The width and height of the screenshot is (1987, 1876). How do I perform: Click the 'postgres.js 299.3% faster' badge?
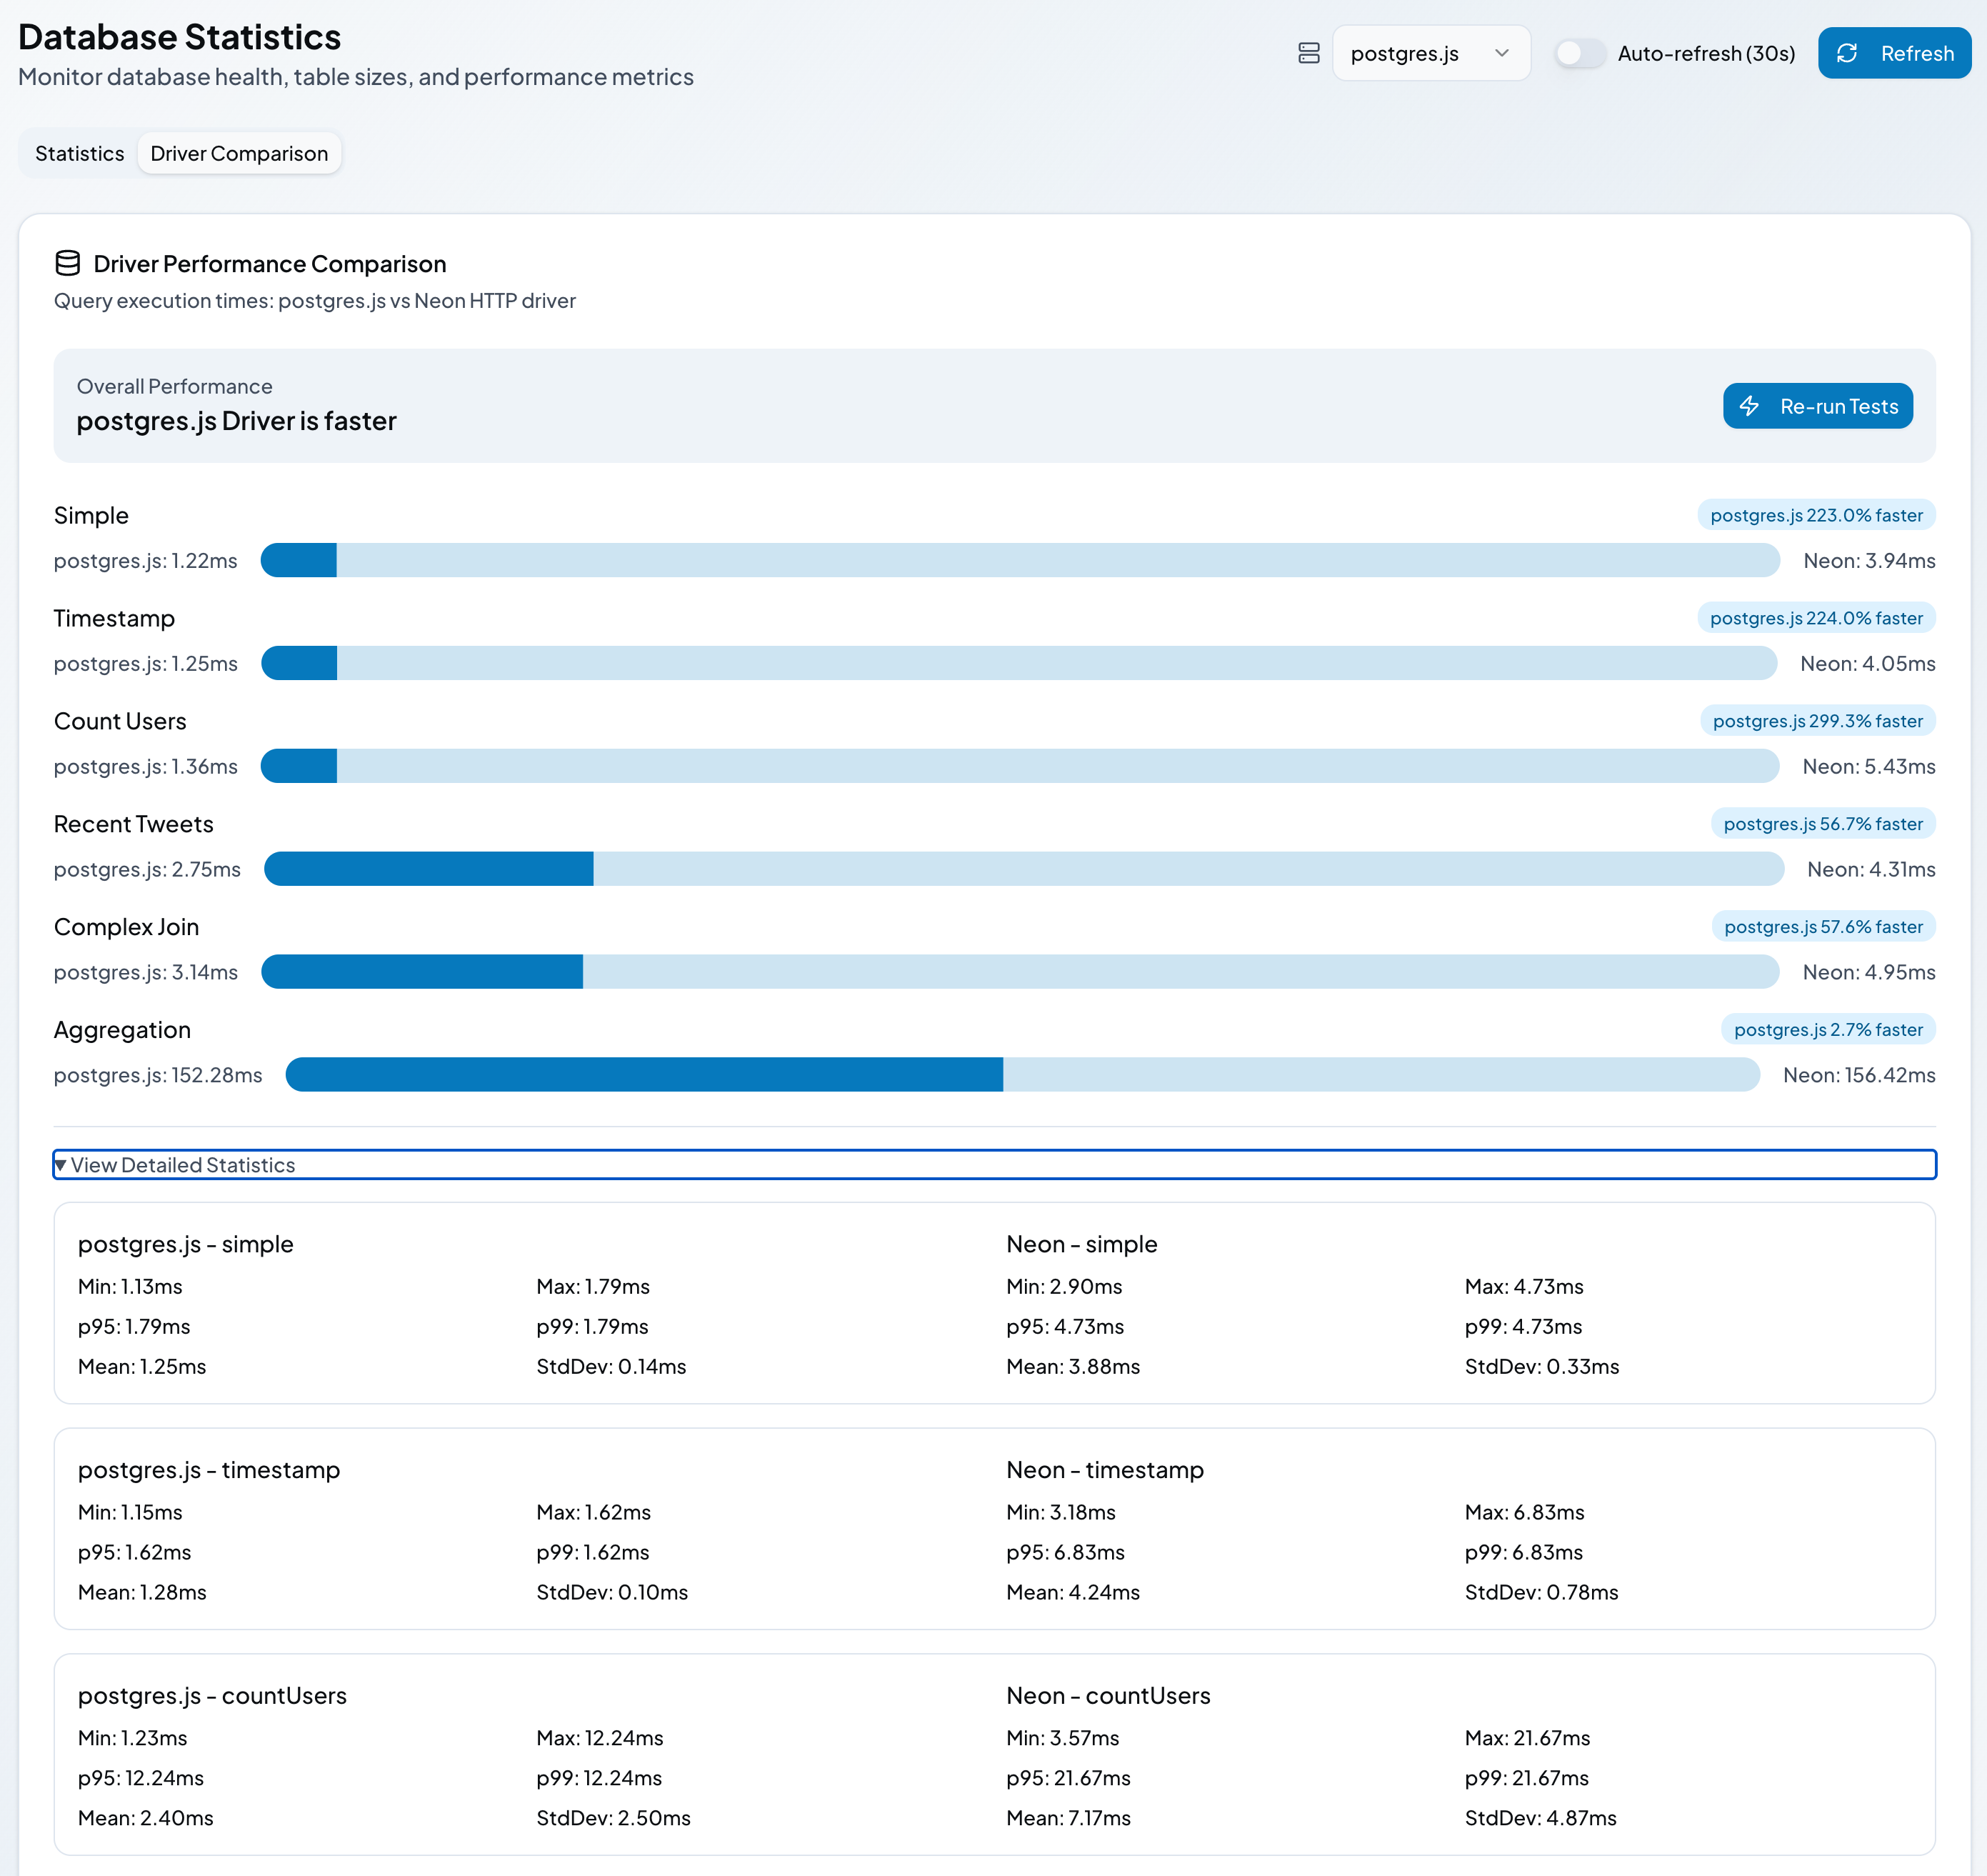pos(1817,721)
